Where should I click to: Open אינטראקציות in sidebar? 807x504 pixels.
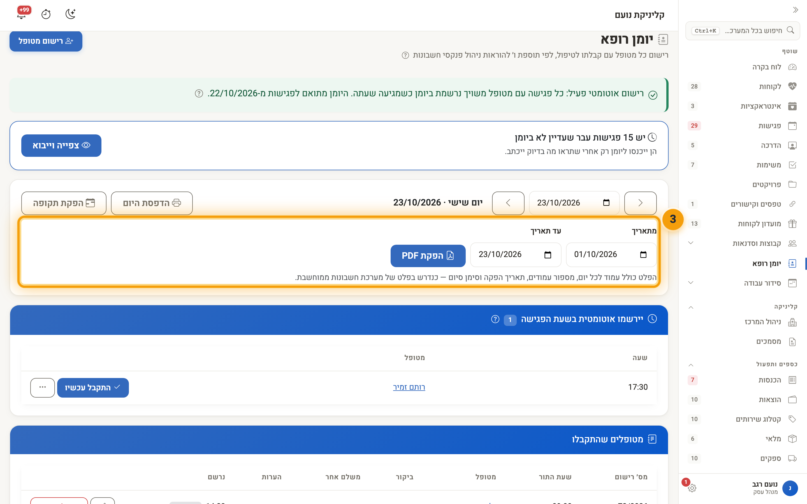point(743,106)
